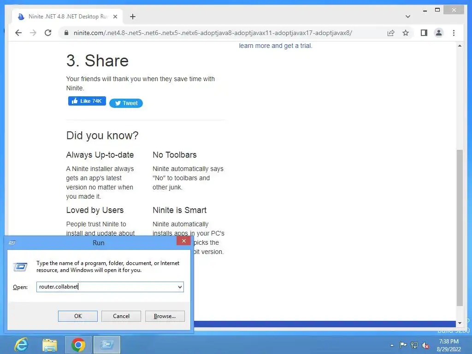The height and width of the screenshot is (354, 472).
Task: Click 'No Toolbars' heading
Action: tap(175, 155)
